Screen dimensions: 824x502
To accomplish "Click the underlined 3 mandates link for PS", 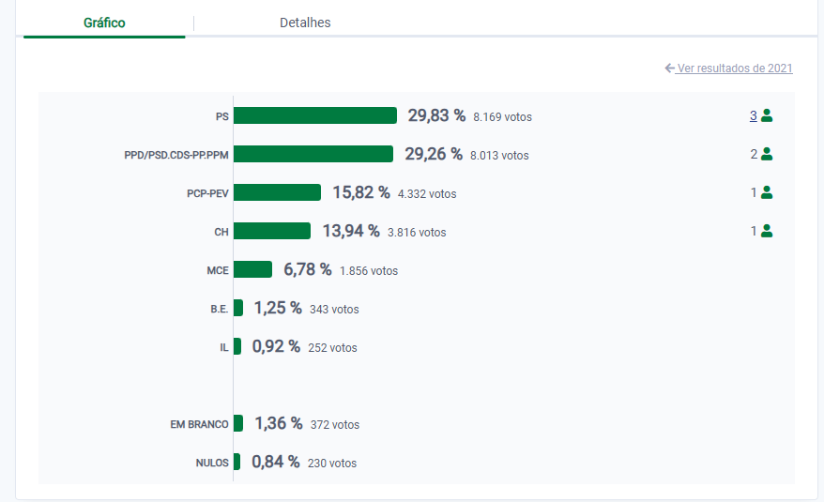I will click(753, 115).
